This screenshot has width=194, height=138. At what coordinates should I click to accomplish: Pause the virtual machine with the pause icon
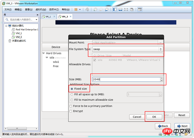click(76, 9)
